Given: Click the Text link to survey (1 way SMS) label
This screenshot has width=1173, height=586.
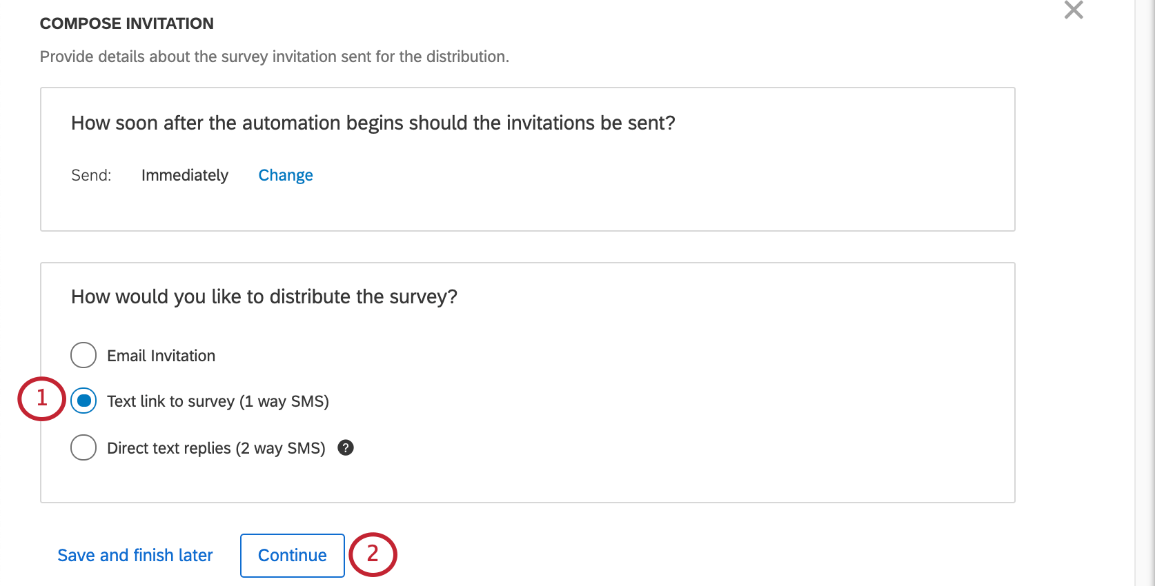Looking at the screenshot, I should coord(218,401).
